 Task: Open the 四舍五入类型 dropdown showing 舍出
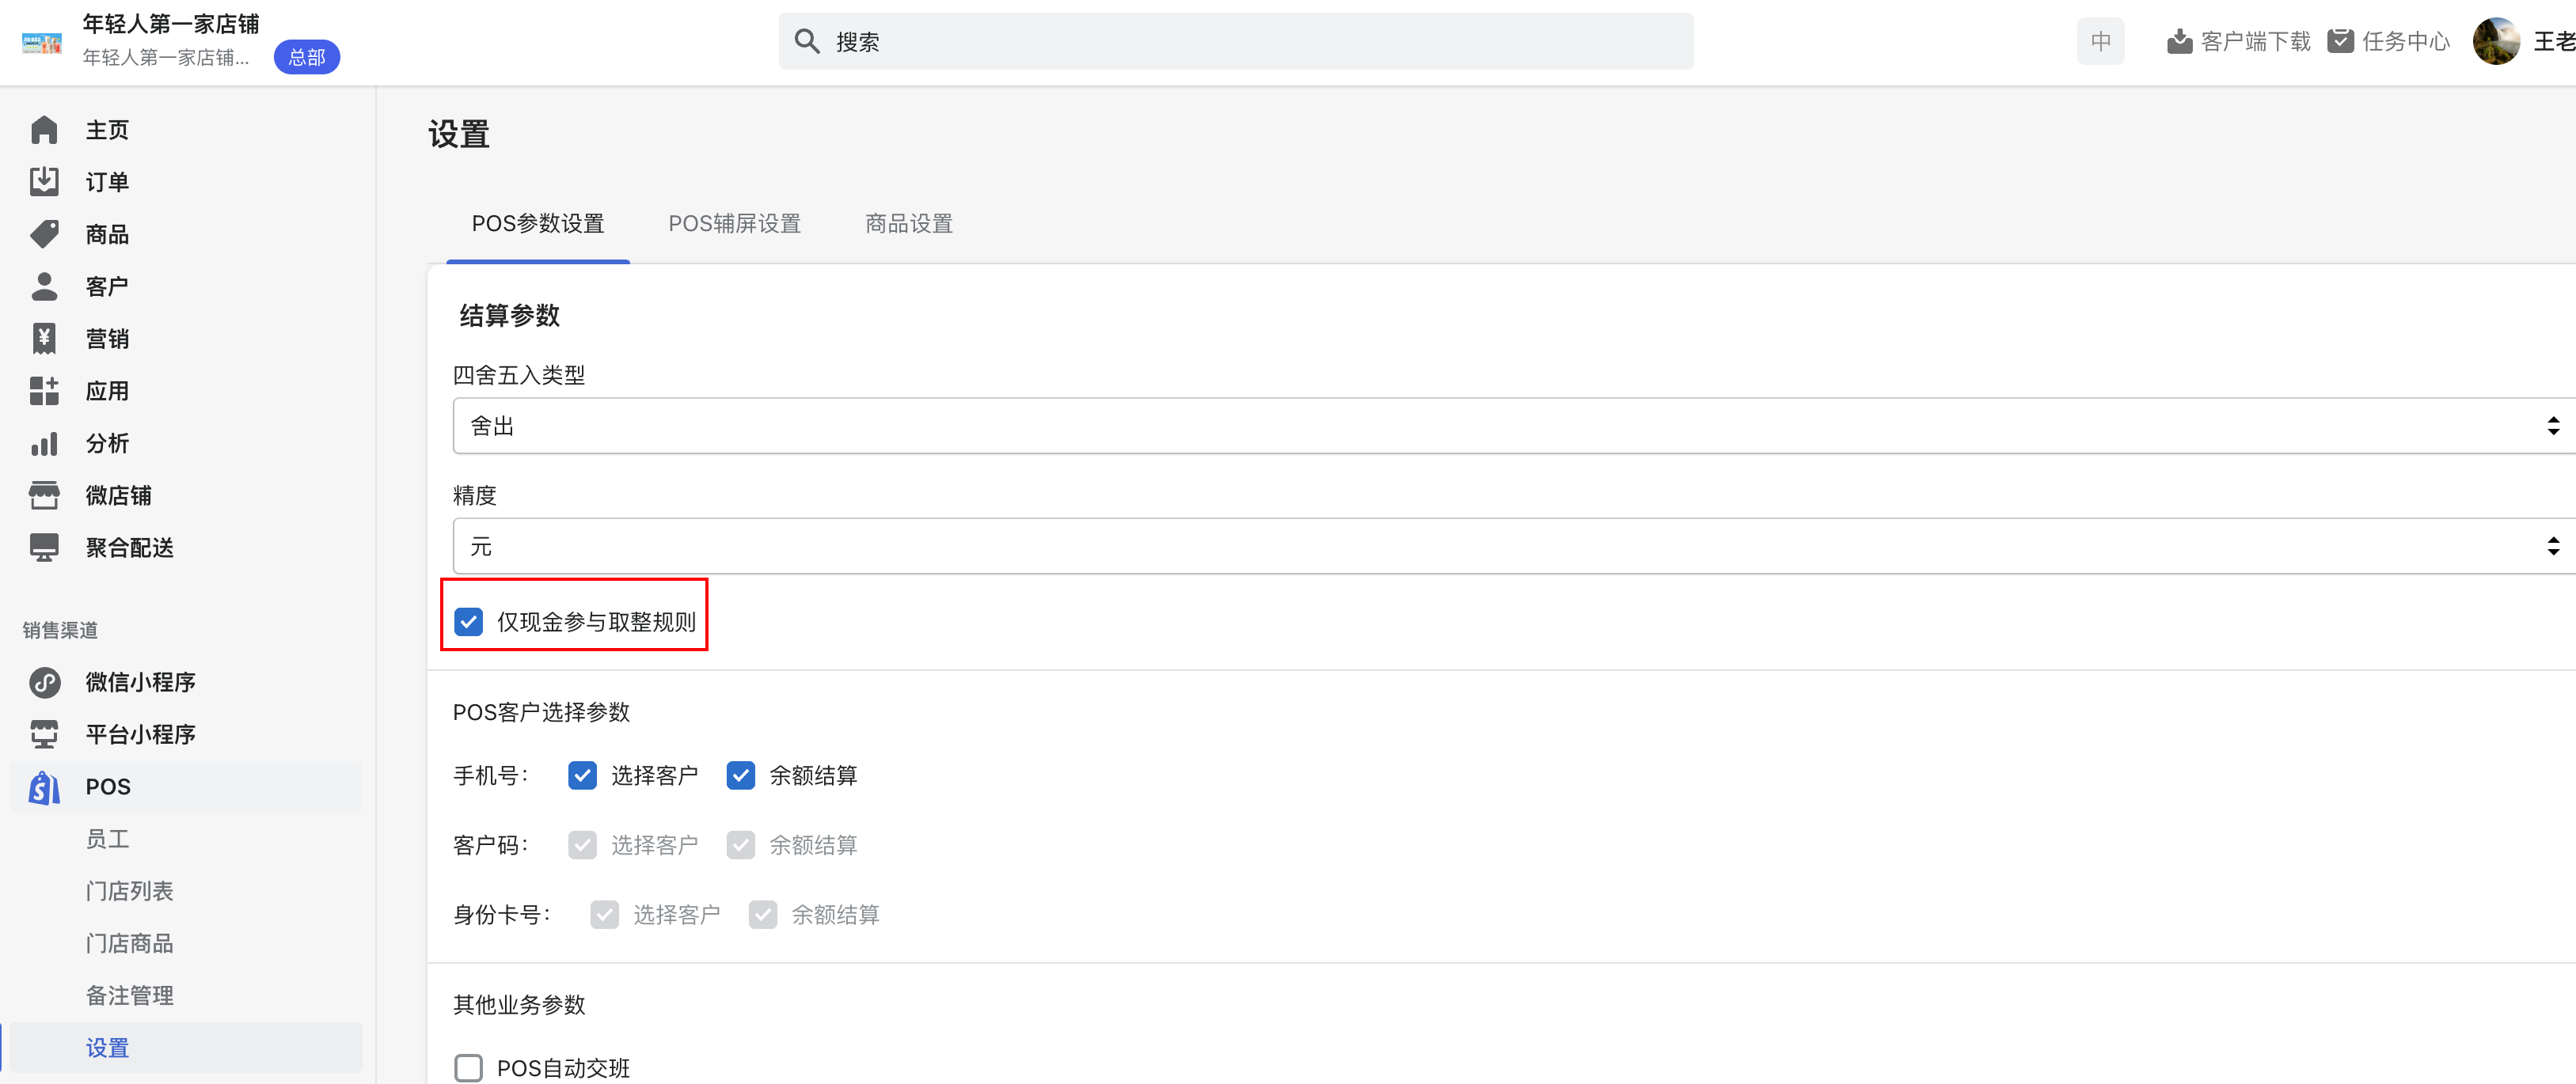(1514, 426)
